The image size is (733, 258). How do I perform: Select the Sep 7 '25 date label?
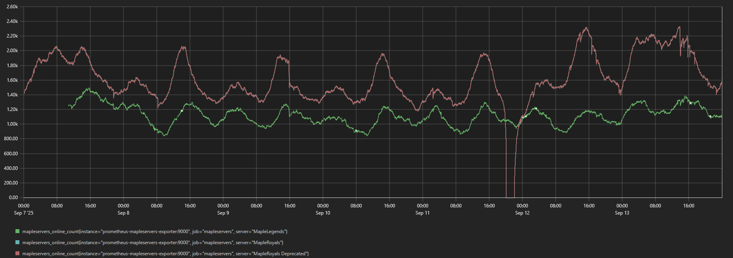point(24,213)
